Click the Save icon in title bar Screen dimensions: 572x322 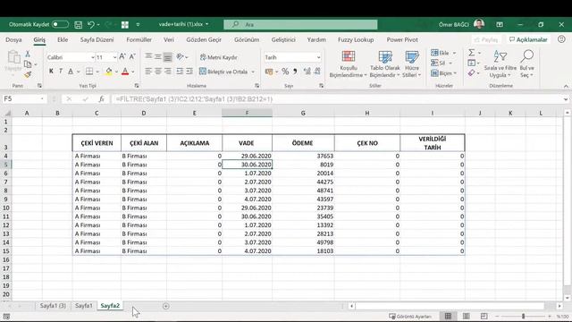coord(78,24)
